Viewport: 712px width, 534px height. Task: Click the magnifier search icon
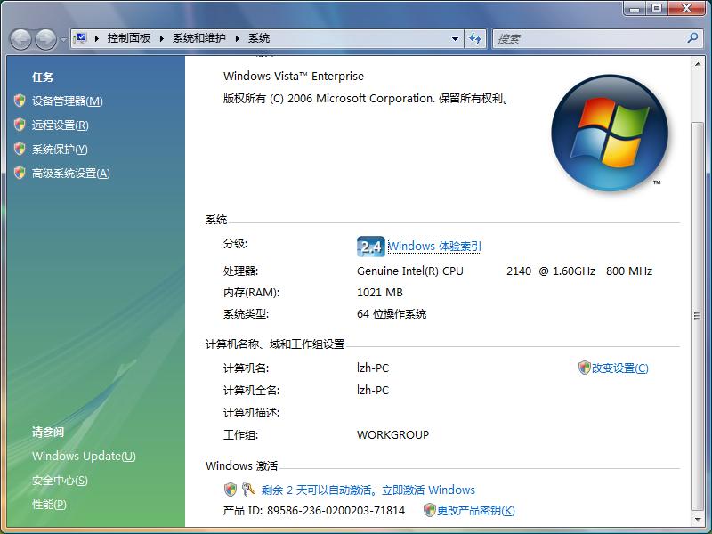coord(692,38)
